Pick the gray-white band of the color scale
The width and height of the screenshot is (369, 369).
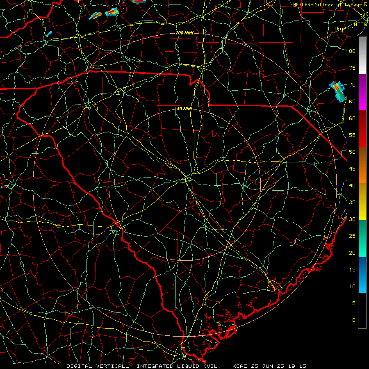(362, 55)
